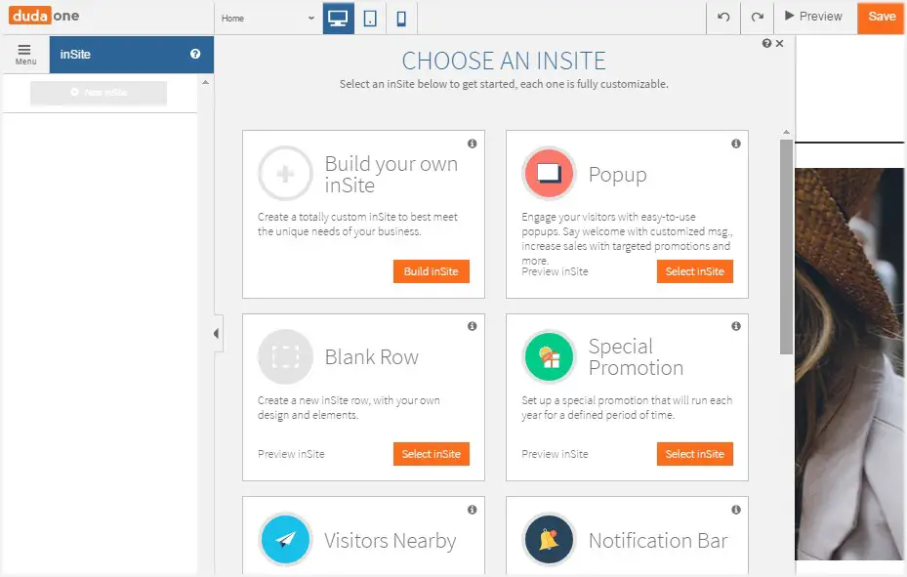Click the inSite panel help icon
The height and width of the screenshot is (577, 907).
[195, 54]
